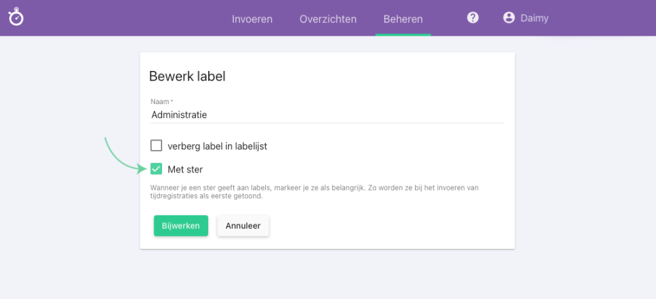Click the green underline beneath Beheren
Screen dimensions: 656x299
pos(403,34)
